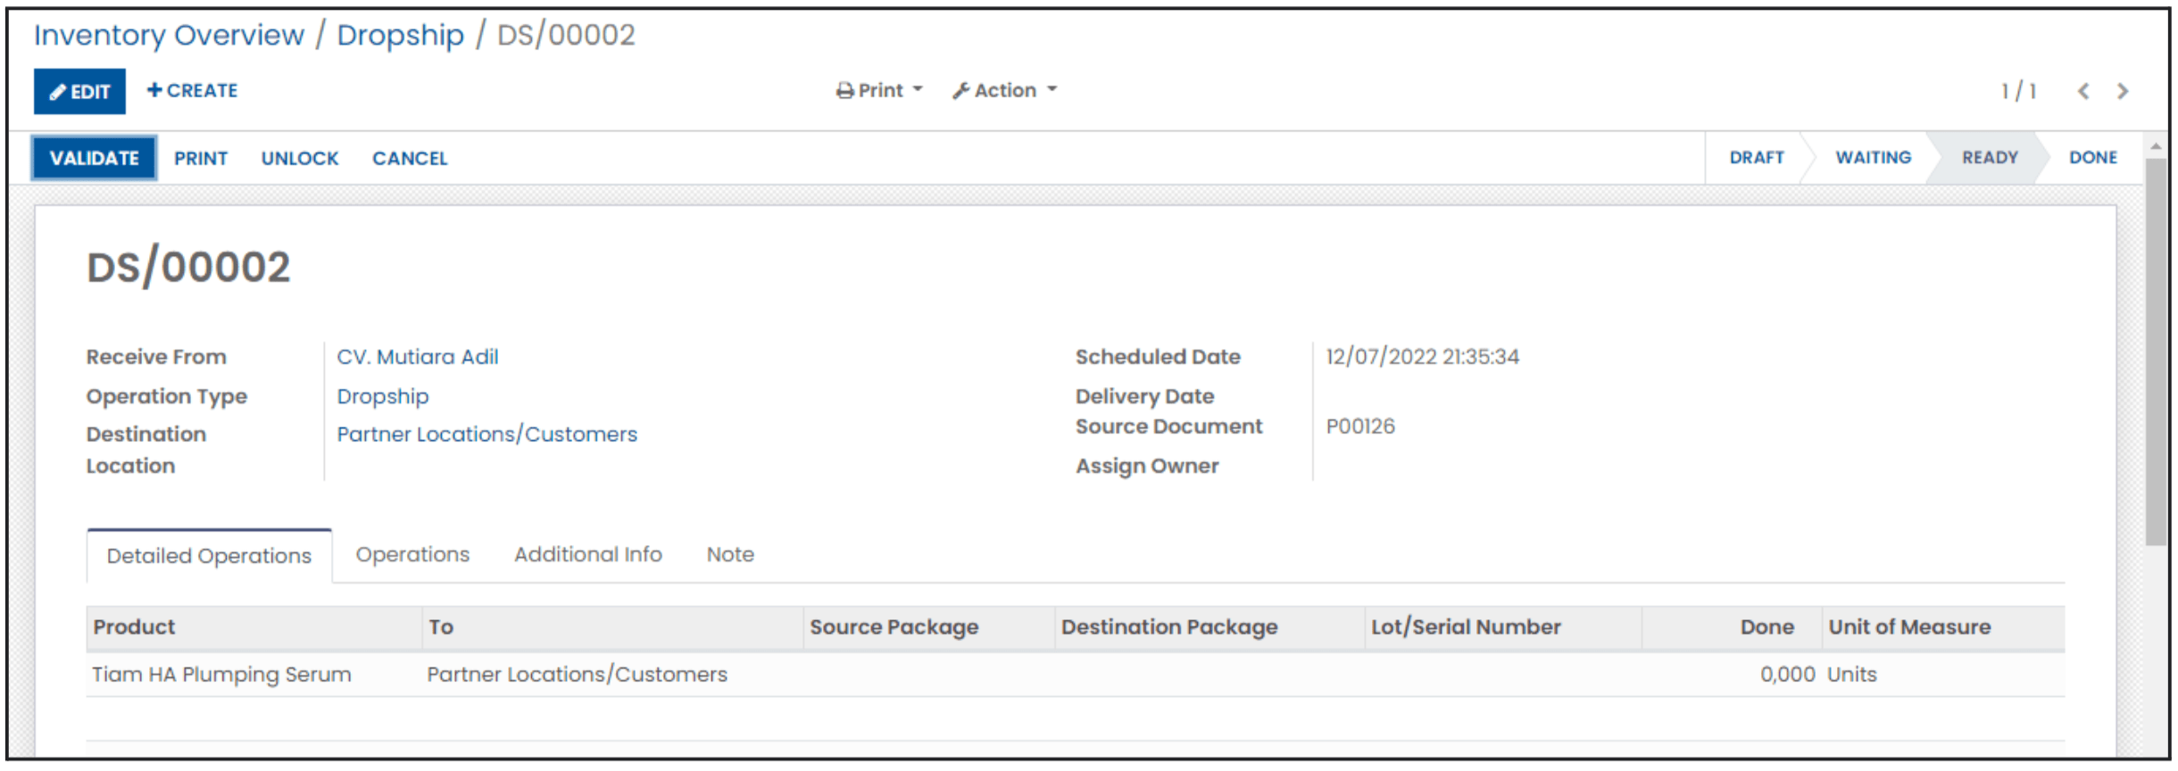Select the DRAFT status stage

(x=1757, y=157)
